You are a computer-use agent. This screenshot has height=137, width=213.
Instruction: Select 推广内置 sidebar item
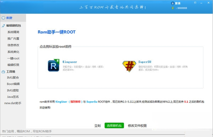(13, 39)
